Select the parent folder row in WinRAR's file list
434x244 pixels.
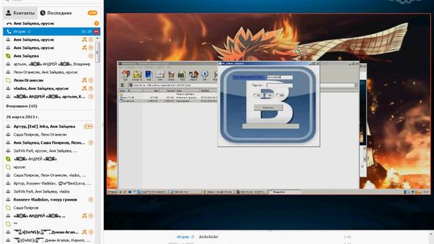pyautogui.click(x=168, y=94)
